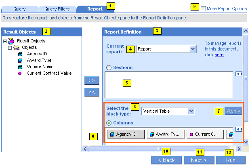Click the Award Type cube icon in tree

point(20,61)
